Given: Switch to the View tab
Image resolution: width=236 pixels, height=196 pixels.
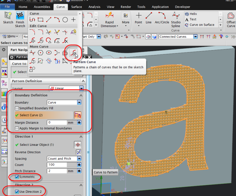Looking at the screenshot, I should pyautogui.click(x=110, y=7).
